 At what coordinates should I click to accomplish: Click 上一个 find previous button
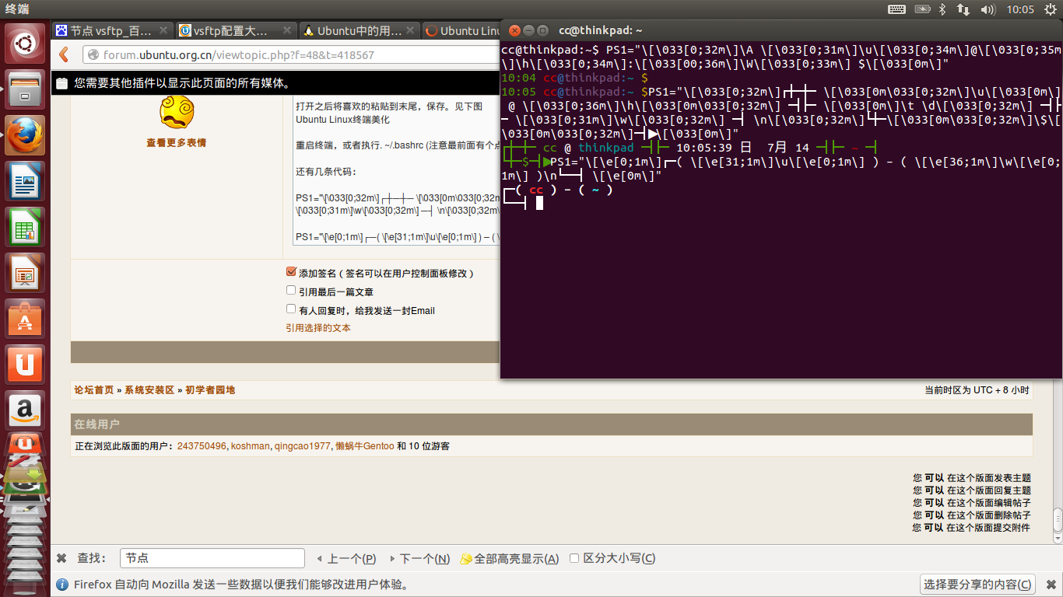346,558
